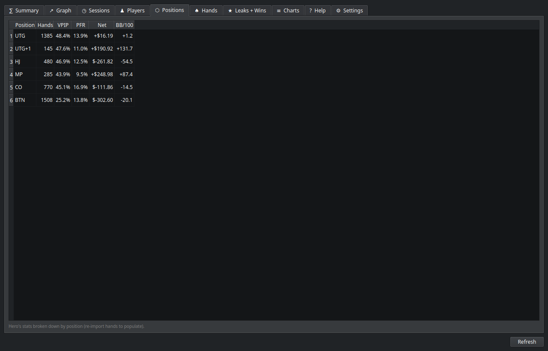Click the Refresh button
This screenshot has width=548, height=351.
point(527,342)
